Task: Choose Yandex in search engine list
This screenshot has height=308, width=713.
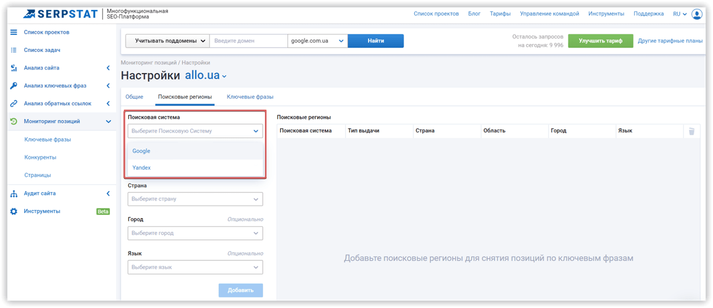Action: 195,168
